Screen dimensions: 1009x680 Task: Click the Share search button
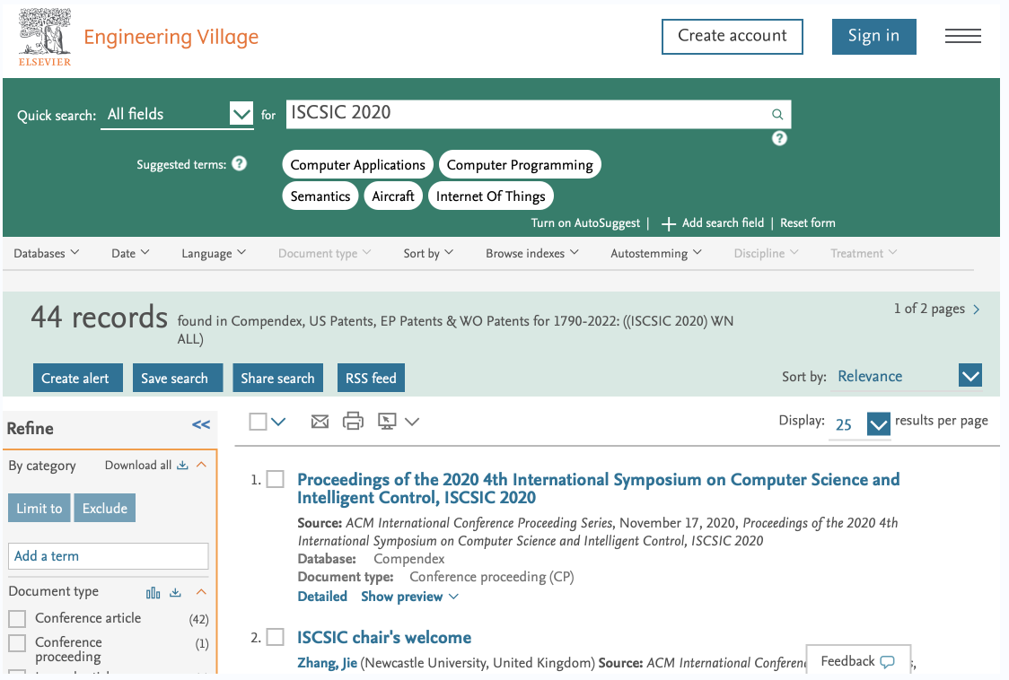pos(278,378)
